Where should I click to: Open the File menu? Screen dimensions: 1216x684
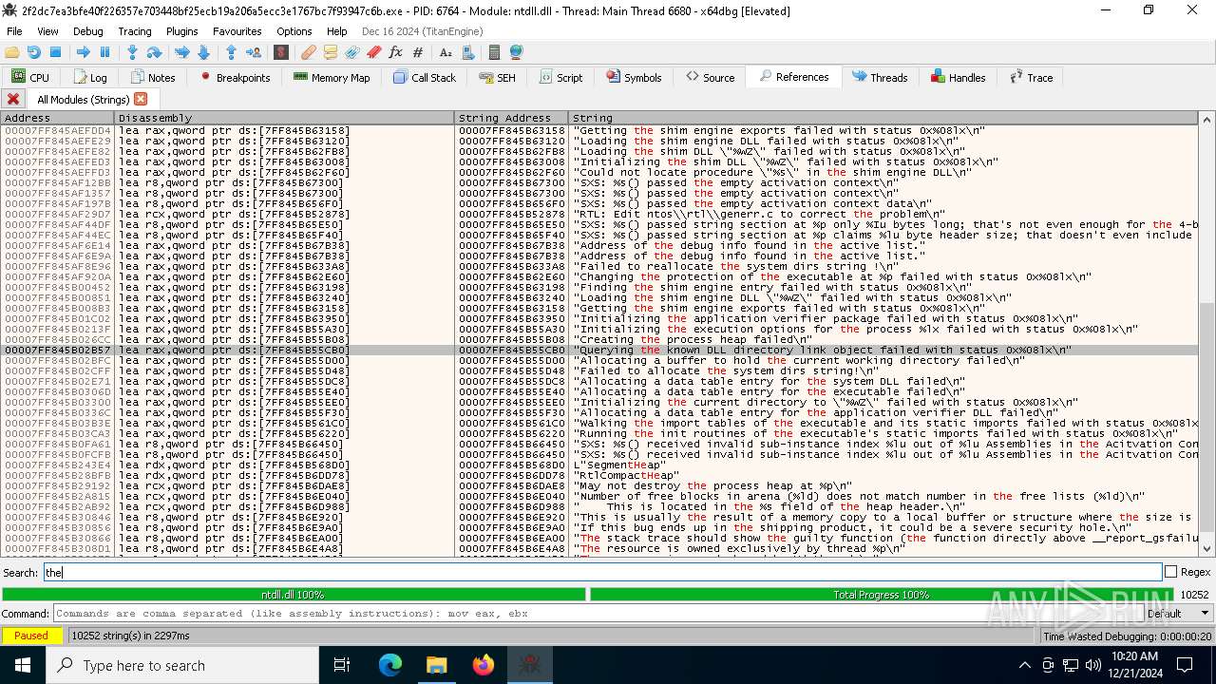14,31
